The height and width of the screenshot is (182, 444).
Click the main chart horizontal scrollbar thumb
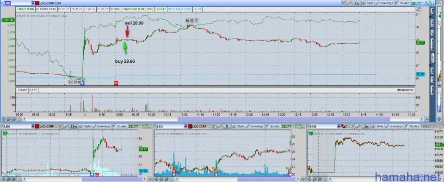click(284, 119)
